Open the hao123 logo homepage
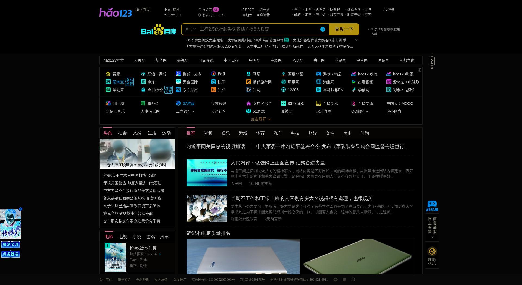Image resolution: width=522 pixels, height=285 pixels. click(x=116, y=12)
